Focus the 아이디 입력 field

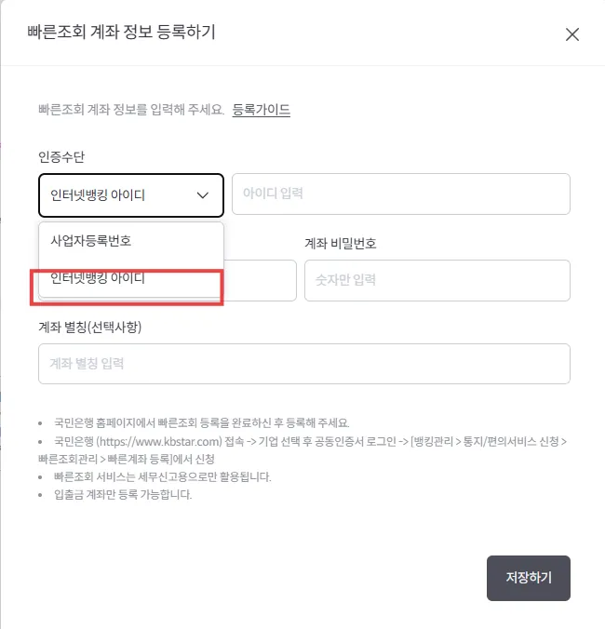point(401,194)
